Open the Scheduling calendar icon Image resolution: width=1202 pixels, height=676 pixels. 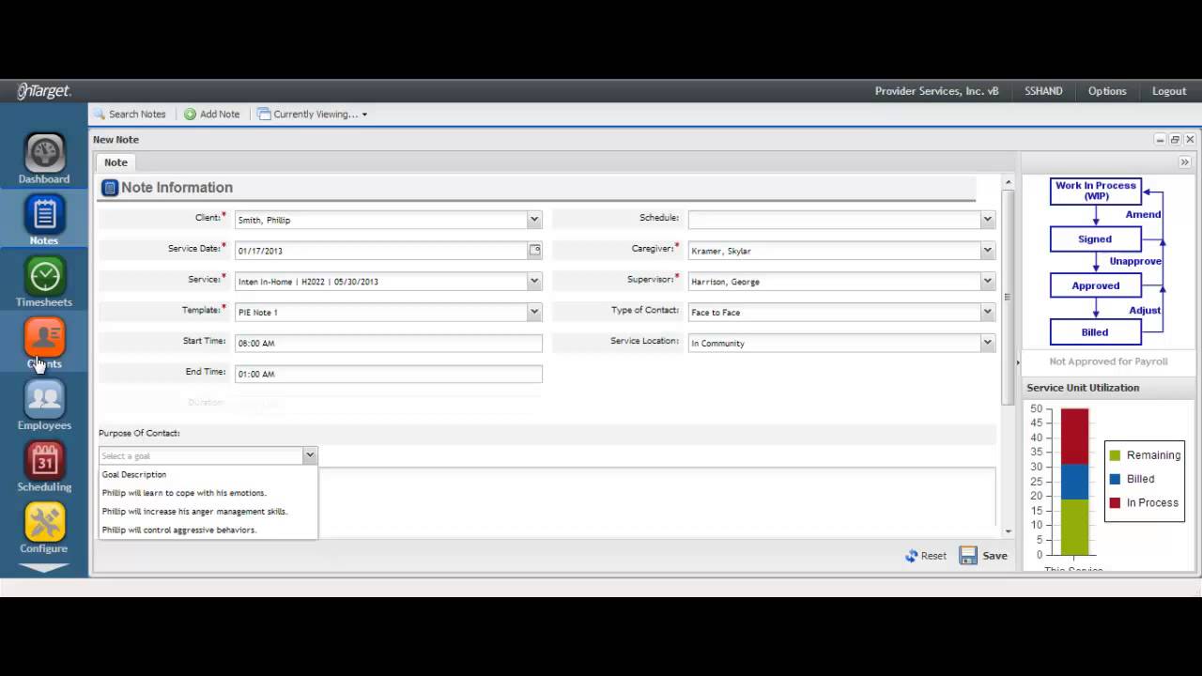(x=44, y=467)
